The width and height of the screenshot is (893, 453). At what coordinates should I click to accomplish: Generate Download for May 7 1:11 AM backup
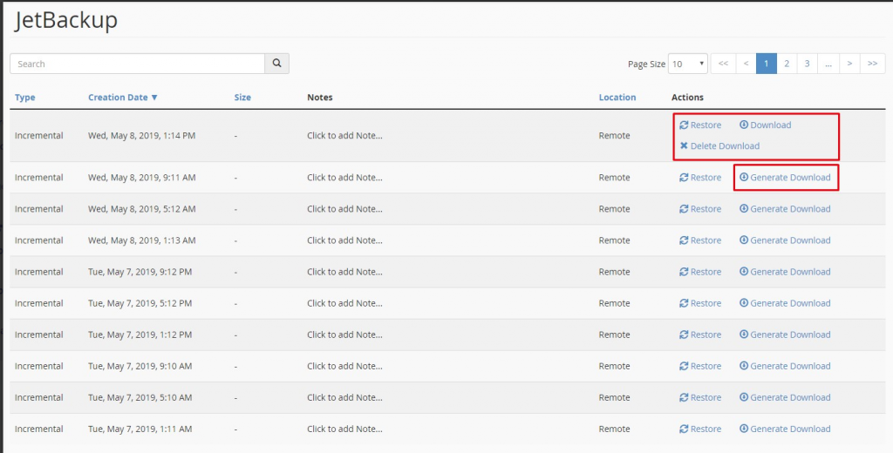coord(785,429)
